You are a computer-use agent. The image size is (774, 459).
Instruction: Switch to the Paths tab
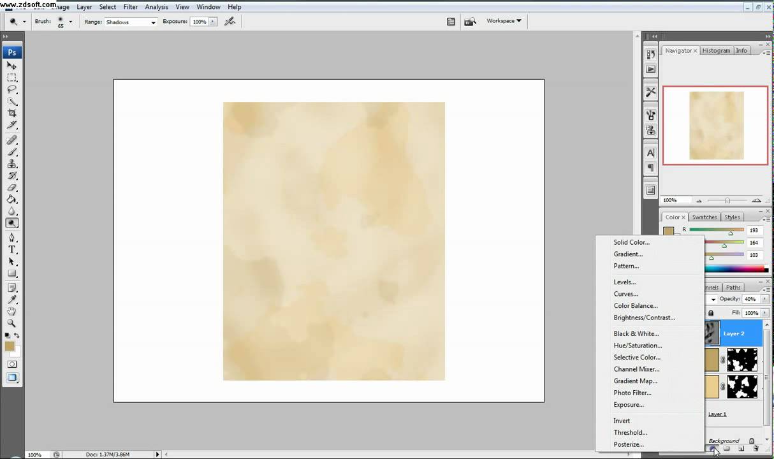[x=733, y=288]
